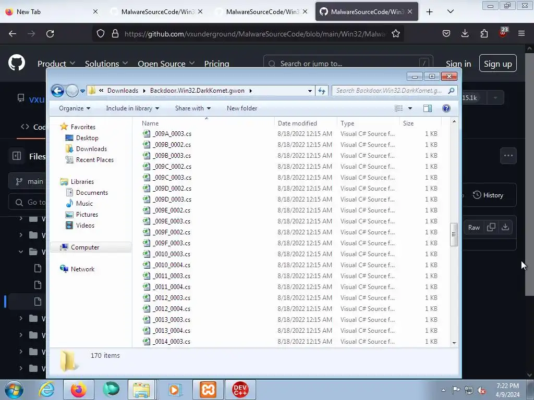Open the Firefox hamburger menu
Screen dimensions: 534x400
521,33
